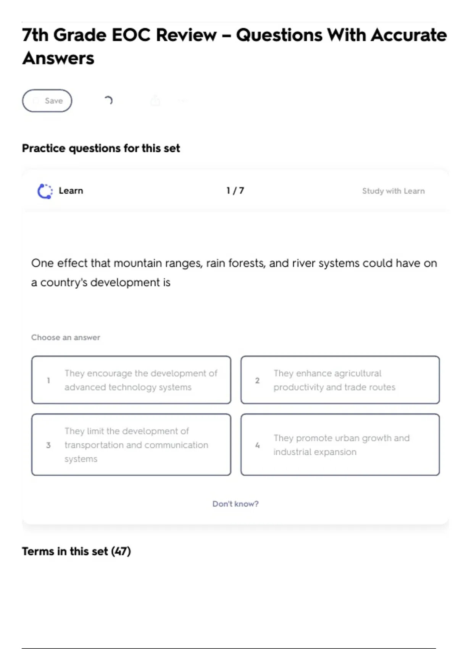Click the Learn label
Viewport: 458px width, 649px height.
71,191
